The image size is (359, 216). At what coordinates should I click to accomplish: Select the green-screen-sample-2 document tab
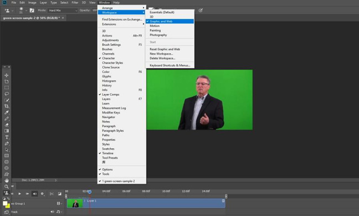[31, 18]
